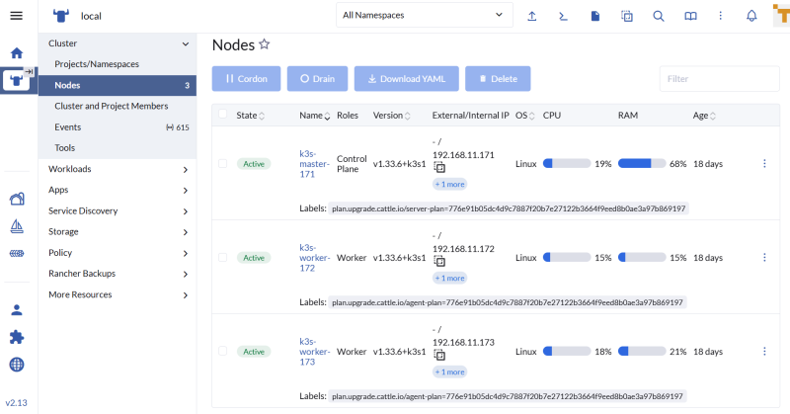The width and height of the screenshot is (790, 414).
Task: Show +1 more IPs for k3s-worker-172
Action: 449,278
